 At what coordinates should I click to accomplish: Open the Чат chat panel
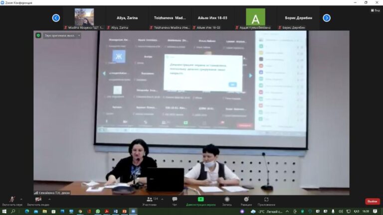click(175, 200)
